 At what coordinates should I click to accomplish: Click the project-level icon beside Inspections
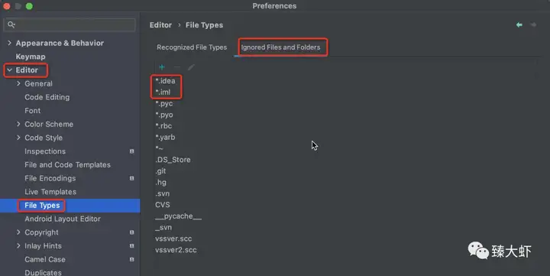pyautogui.click(x=132, y=151)
